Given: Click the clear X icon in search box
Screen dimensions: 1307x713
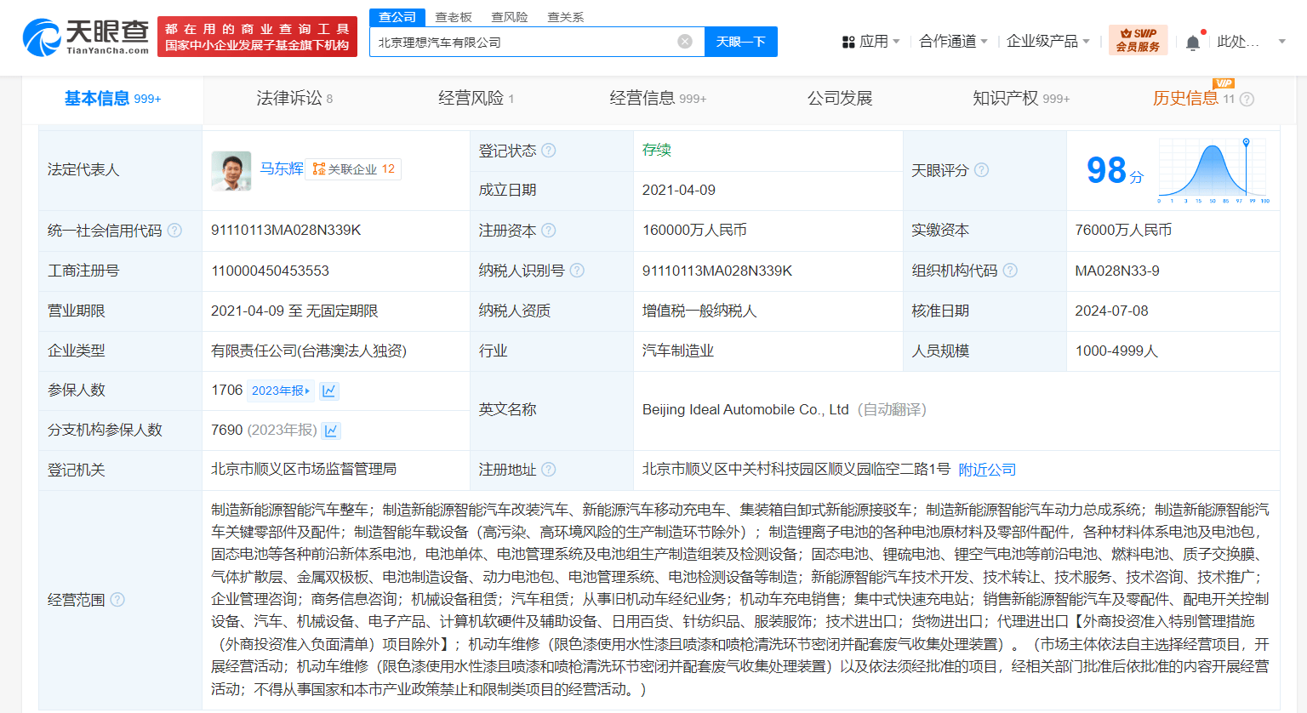Looking at the screenshot, I should (685, 41).
